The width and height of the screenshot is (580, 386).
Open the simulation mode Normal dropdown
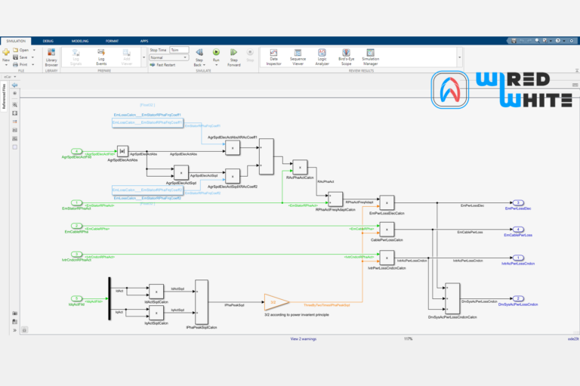point(168,57)
